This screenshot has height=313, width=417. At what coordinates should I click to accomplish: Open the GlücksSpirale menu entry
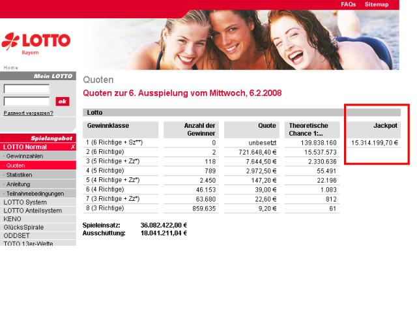tap(38, 228)
